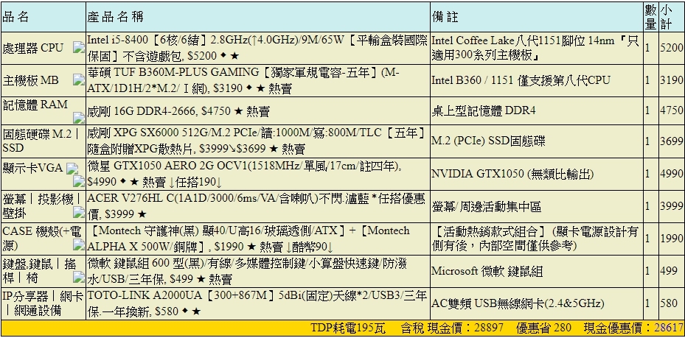Click the 螢幕/周邊活動集中區 remark
Image resolution: width=685 pixels, height=338 pixels.
(486, 206)
